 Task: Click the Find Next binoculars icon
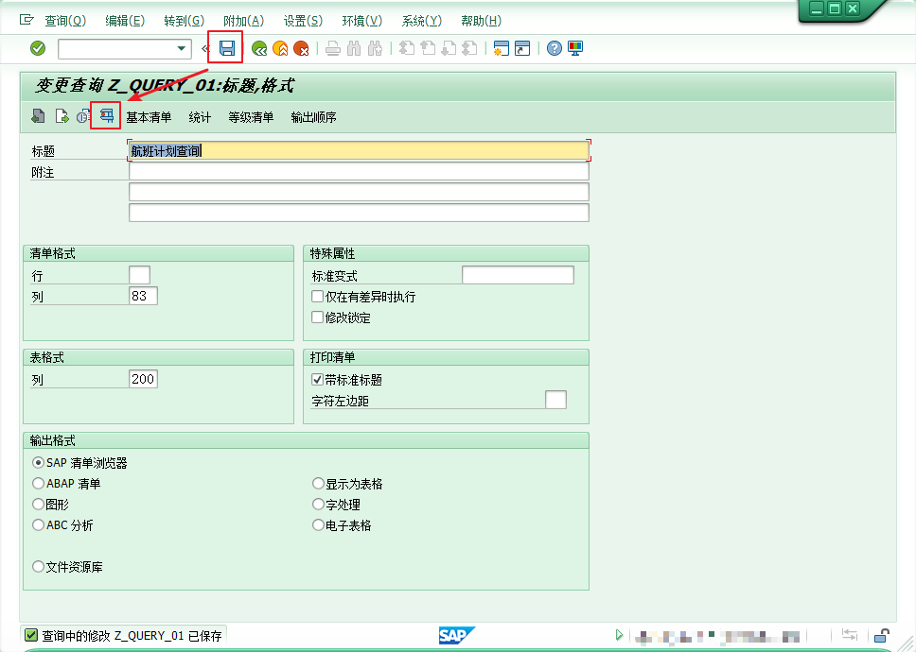pyautogui.click(x=375, y=48)
